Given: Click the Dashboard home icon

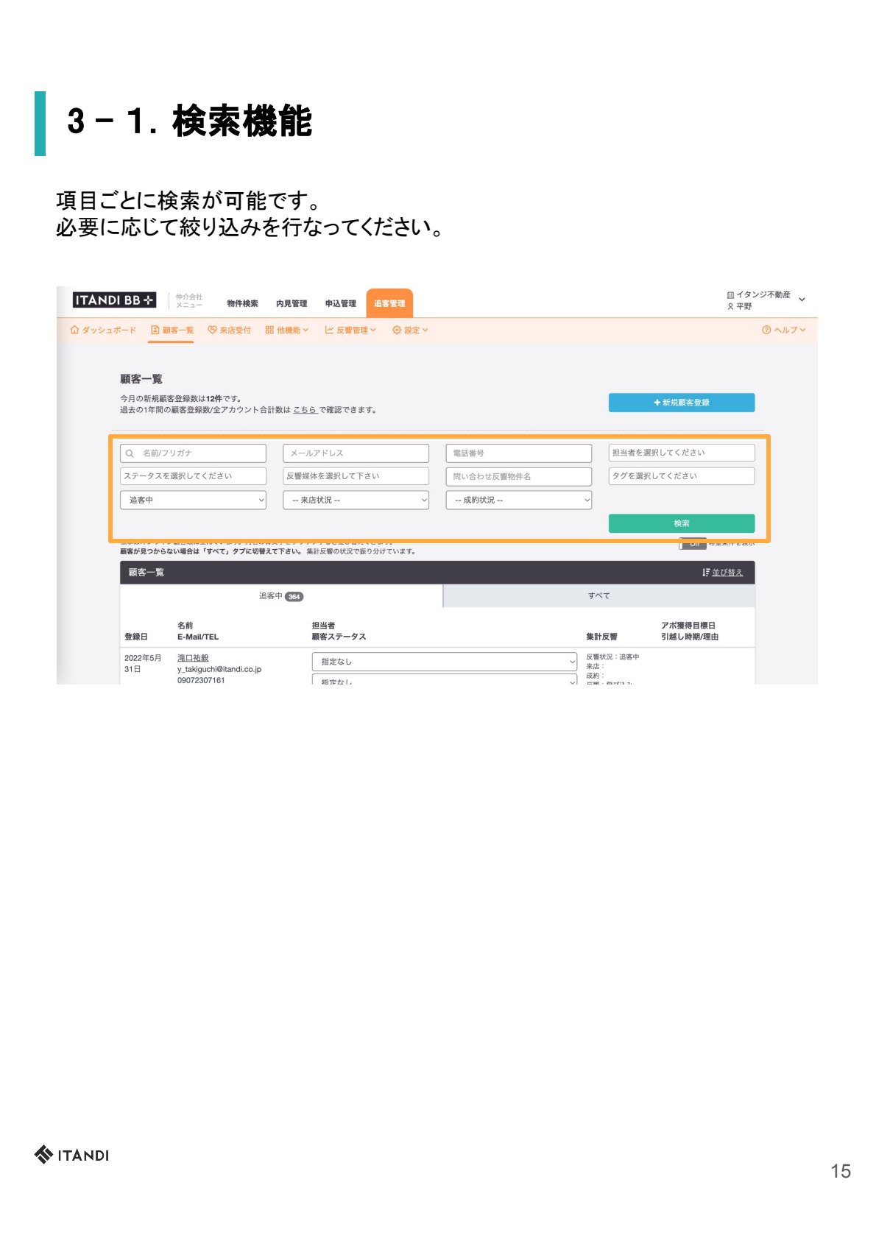Looking at the screenshot, I should (x=74, y=330).
